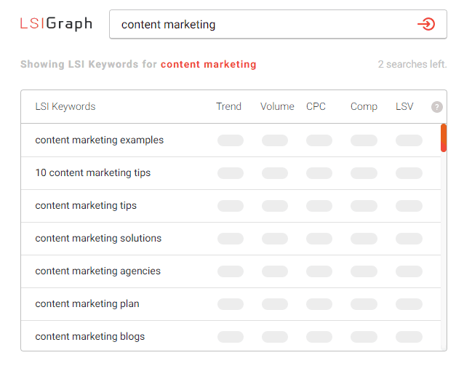Choose the content marketing tips row
Screen dimensions: 472x366
click(x=231, y=206)
